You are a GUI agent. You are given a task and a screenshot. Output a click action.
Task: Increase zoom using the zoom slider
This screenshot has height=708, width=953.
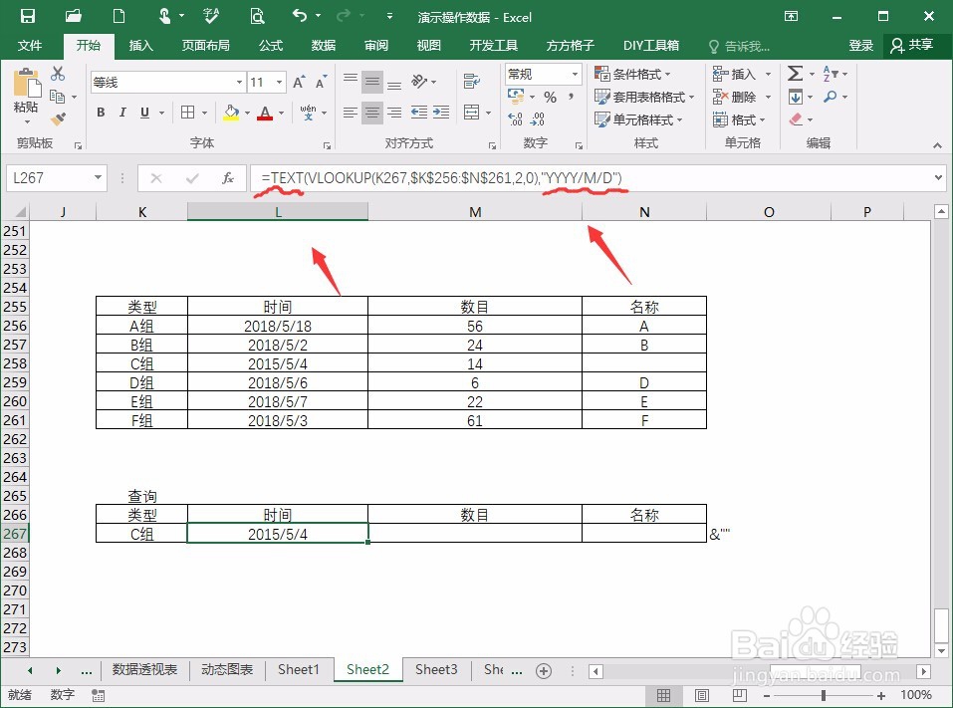point(879,695)
